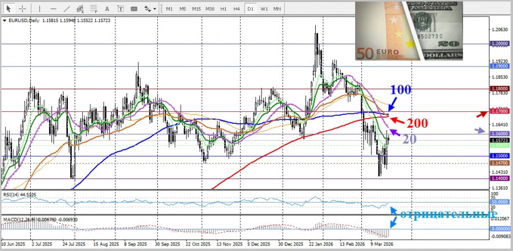The height and width of the screenshot is (251, 513).
Task: Select the text tool
Action: 107,9
